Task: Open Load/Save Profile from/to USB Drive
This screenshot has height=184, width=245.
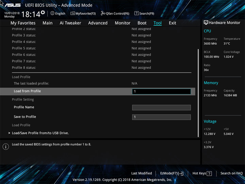Action: [40, 133]
